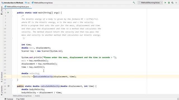Click the Stop icon in the toolbar

point(176,2)
